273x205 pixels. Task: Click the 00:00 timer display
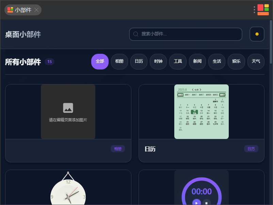point(202,191)
